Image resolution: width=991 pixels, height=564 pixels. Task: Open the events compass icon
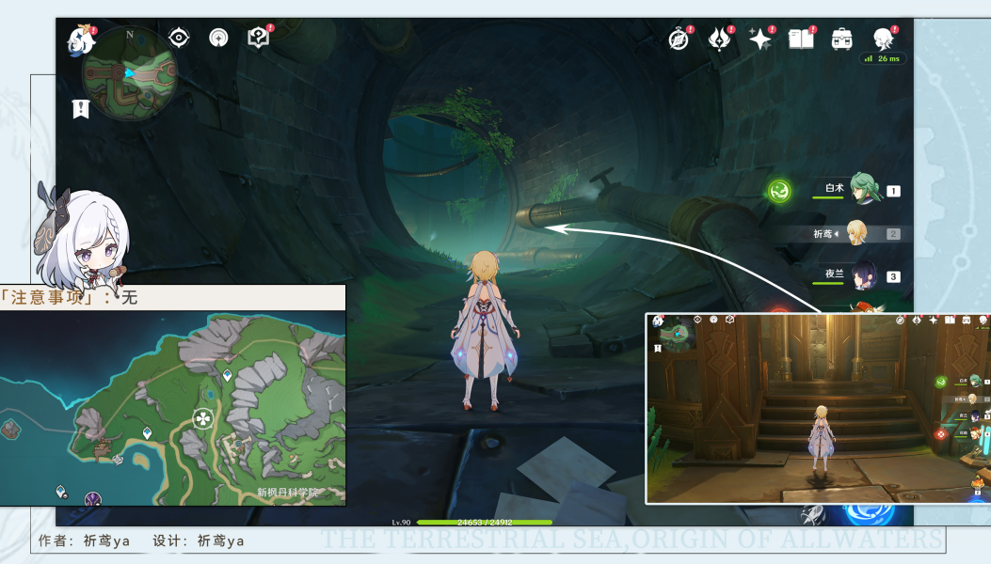(679, 39)
